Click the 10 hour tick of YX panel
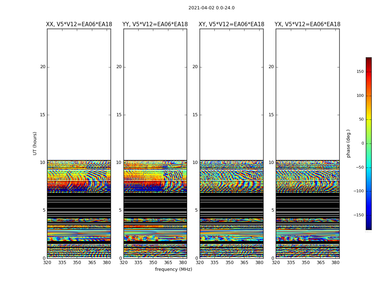Image resolution: width=377 pixels, height=287 pixels. pyautogui.click(x=271, y=163)
